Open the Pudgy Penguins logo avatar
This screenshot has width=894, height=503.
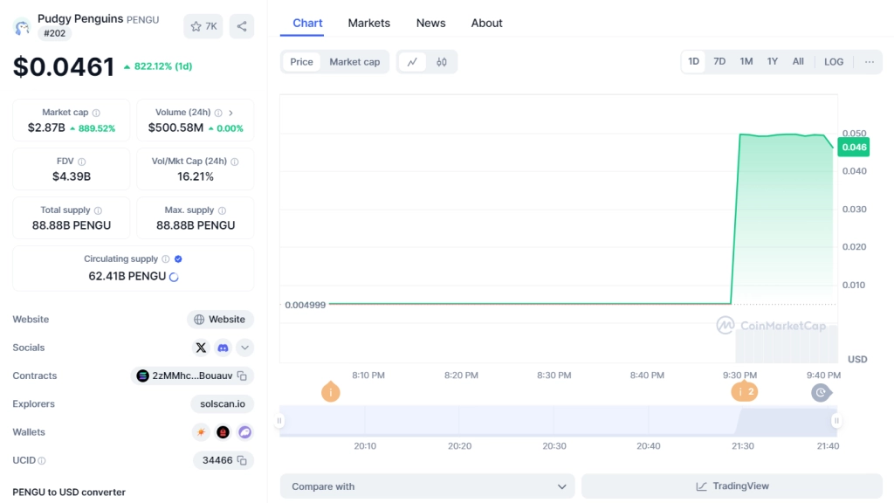(x=22, y=27)
